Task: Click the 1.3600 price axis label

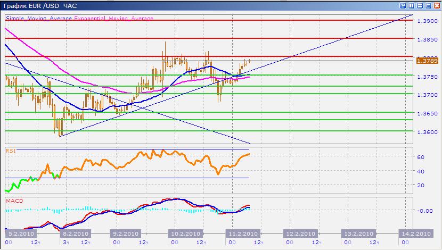Action: (x=428, y=132)
